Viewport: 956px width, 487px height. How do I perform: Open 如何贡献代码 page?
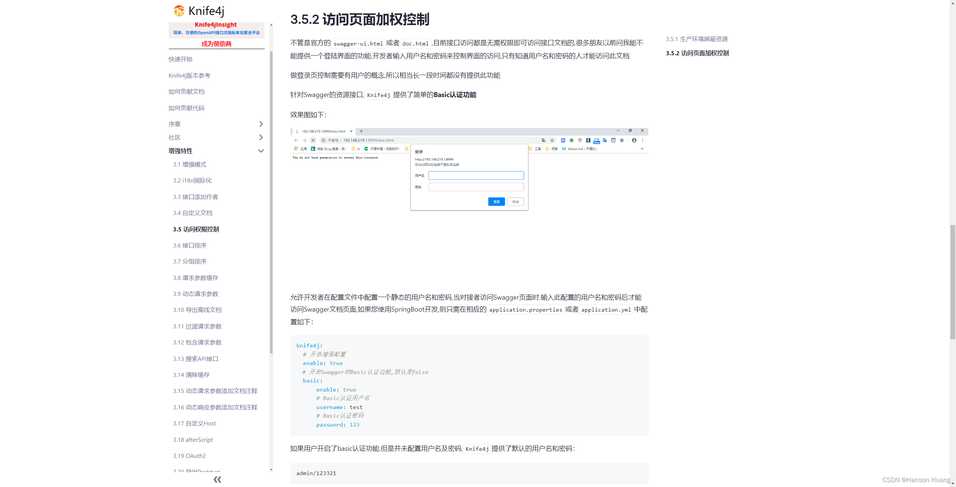coord(186,108)
